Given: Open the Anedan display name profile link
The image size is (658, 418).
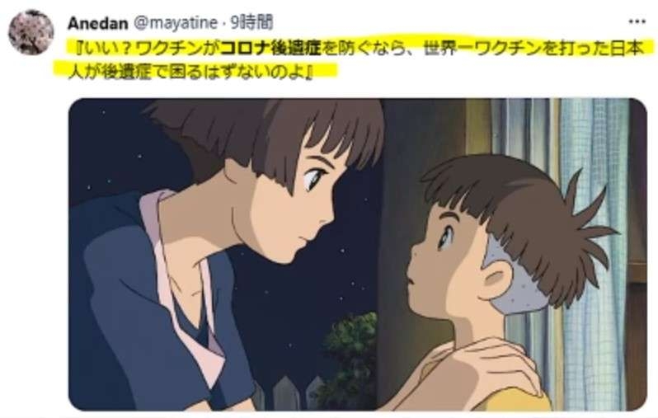Looking at the screenshot, I should click(x=98, y=23).
